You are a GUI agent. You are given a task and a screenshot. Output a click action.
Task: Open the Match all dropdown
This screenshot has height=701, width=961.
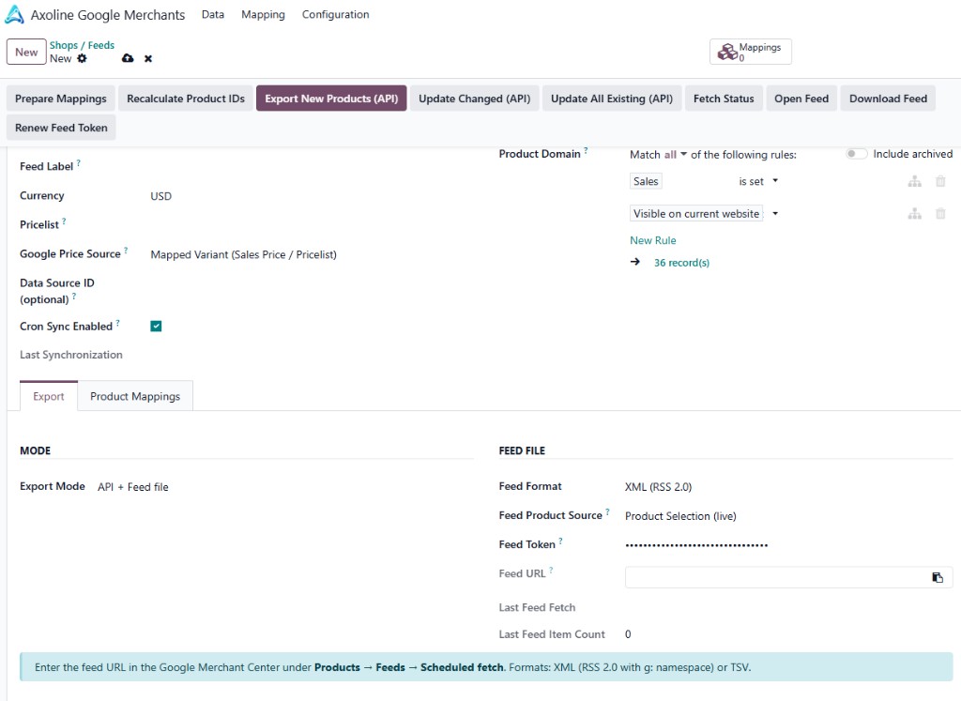point(675,155)
